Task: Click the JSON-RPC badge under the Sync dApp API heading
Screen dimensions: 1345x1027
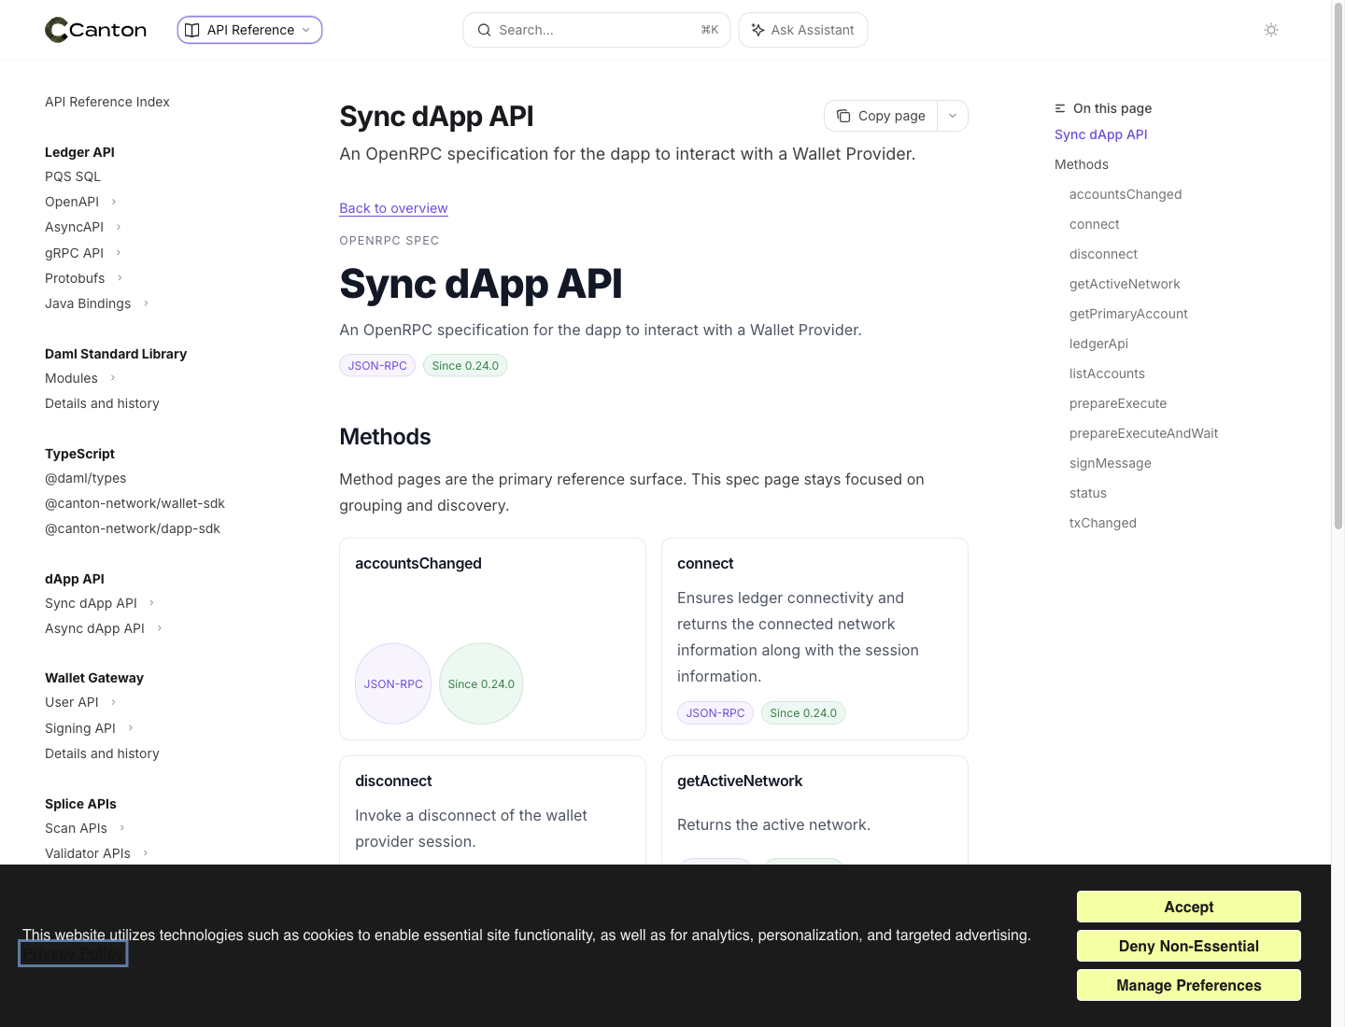Action: (x=377, y=366)
